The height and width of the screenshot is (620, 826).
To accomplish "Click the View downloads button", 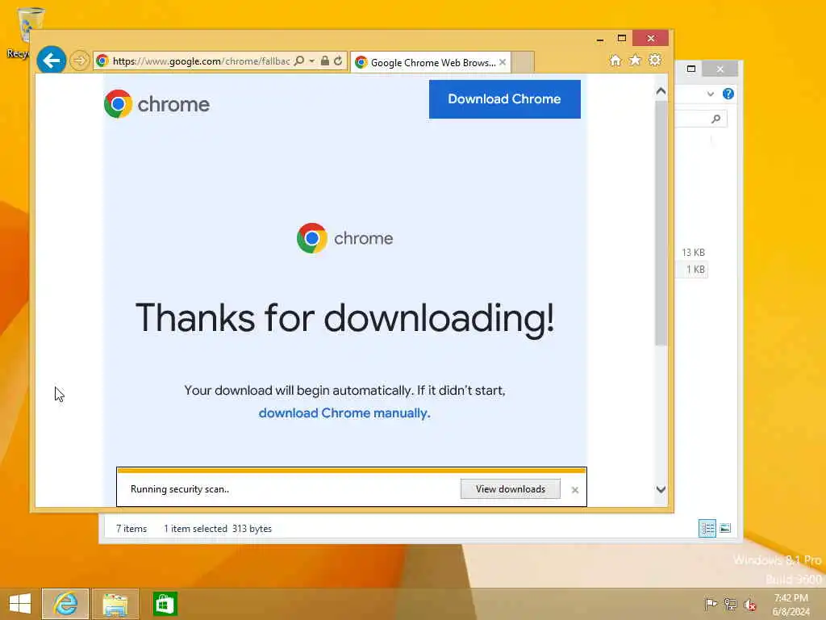I will tap(511, 488).
